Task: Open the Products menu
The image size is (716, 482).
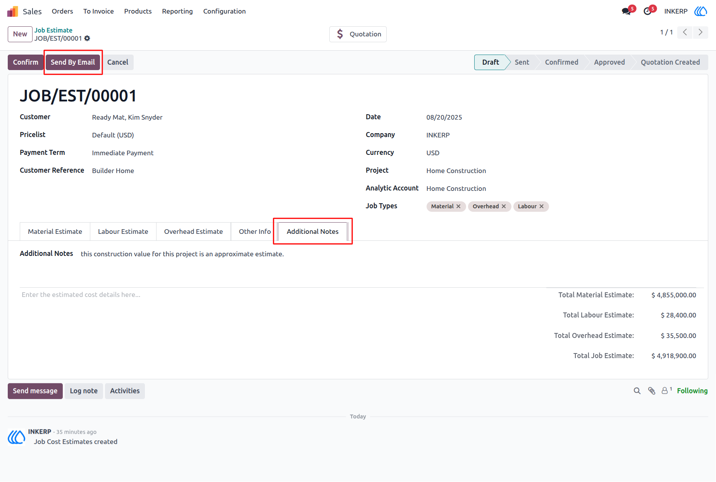Action: click(x=138, y=11)
